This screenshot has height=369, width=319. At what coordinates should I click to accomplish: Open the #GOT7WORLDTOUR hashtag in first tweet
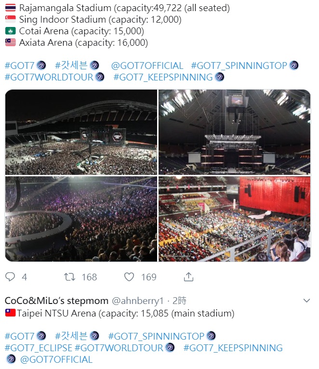pos(49,77)
